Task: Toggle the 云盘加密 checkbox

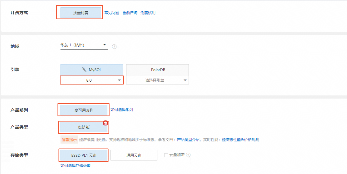Action: pyautogui.click(x=166, y=155)
